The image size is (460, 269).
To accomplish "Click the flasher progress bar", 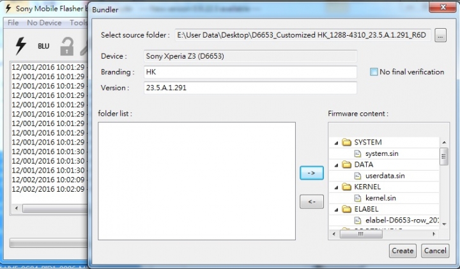I will click(49, 243).
